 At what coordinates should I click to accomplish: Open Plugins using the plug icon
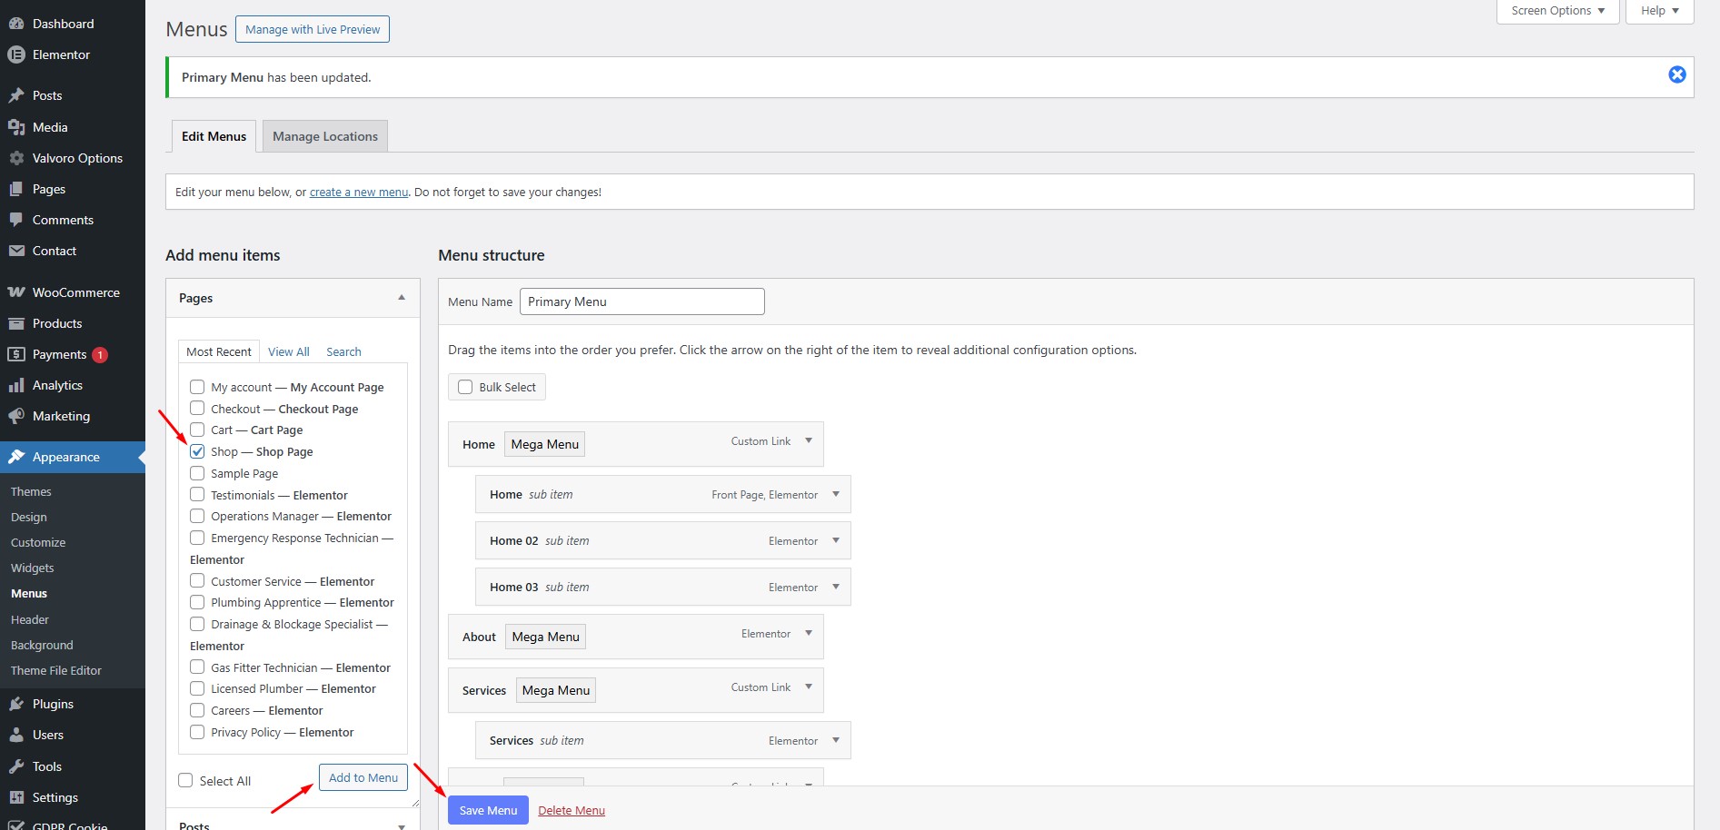[x=16, y=704]
